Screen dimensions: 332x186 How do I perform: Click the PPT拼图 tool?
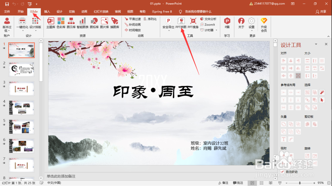[x=181, y=23]
